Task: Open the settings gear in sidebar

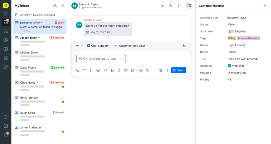Action: pos(6,67)
